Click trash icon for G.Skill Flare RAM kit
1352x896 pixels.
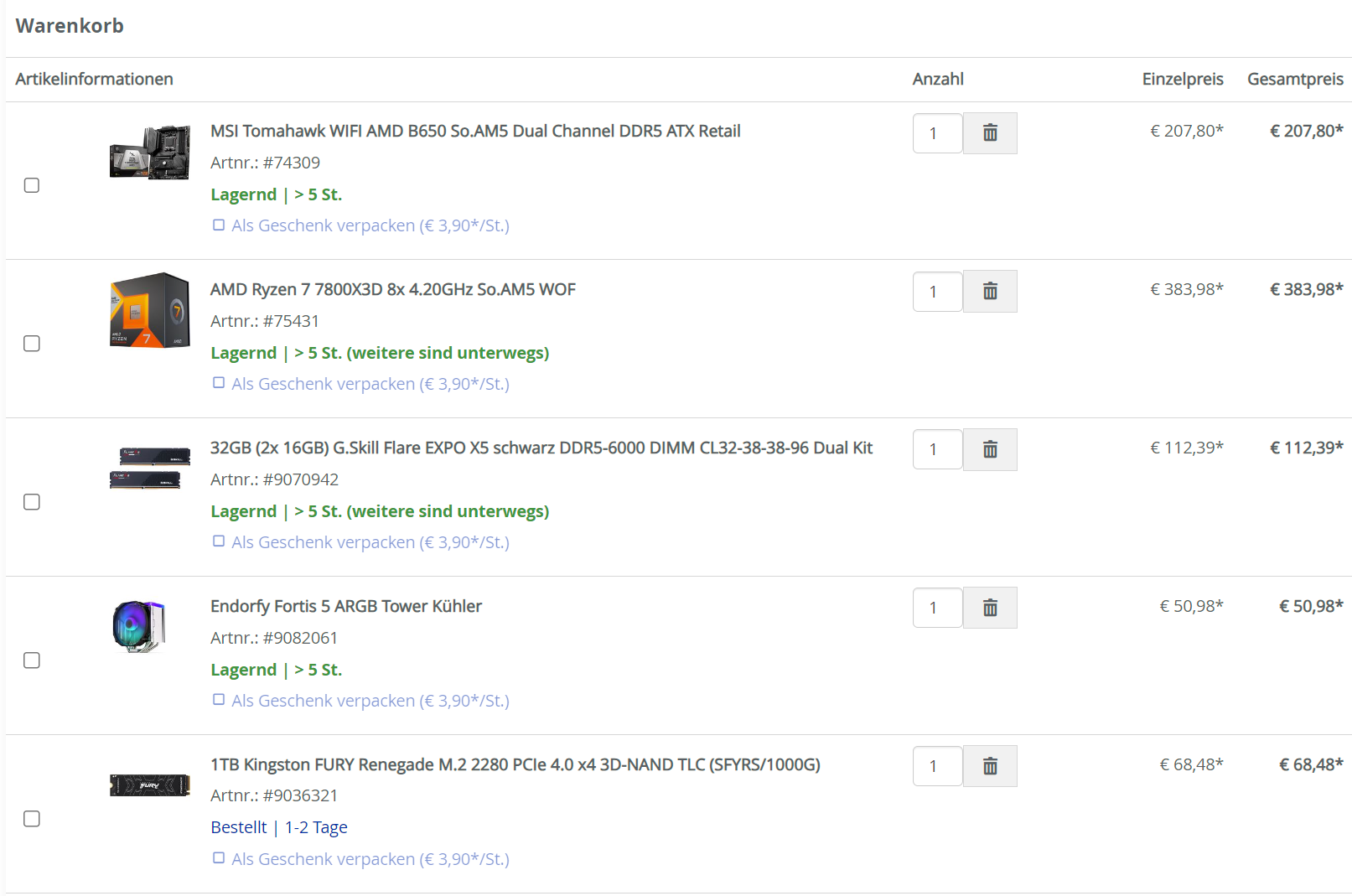(x=990, y=450)
